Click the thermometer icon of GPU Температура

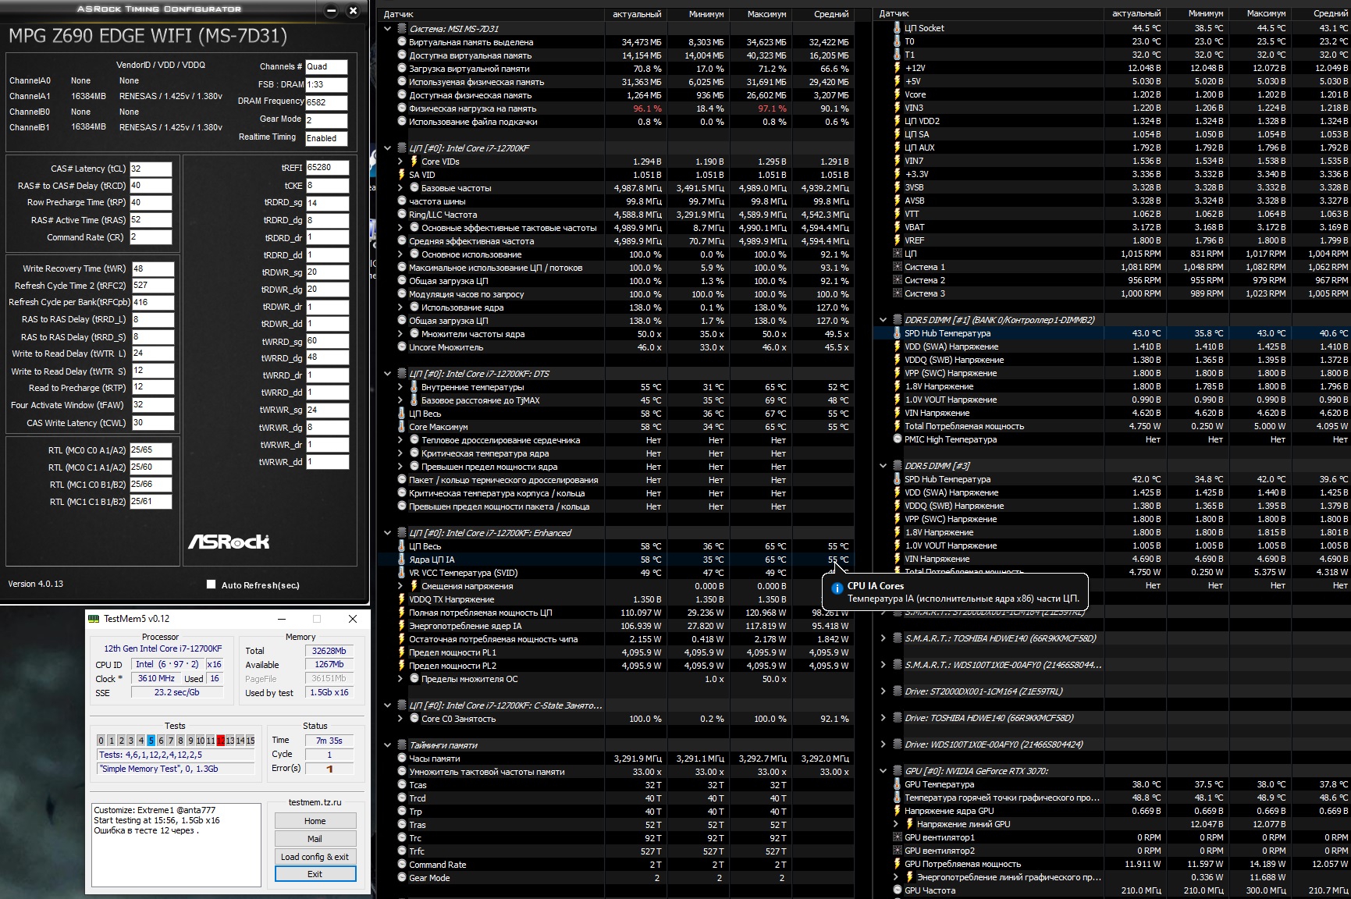tap(898, 784)
